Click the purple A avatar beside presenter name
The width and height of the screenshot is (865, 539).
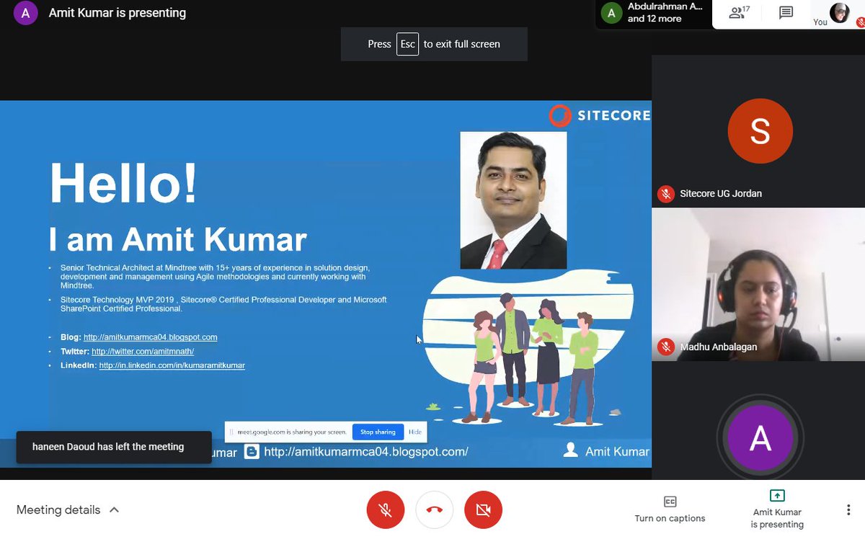tap(26, 13)
